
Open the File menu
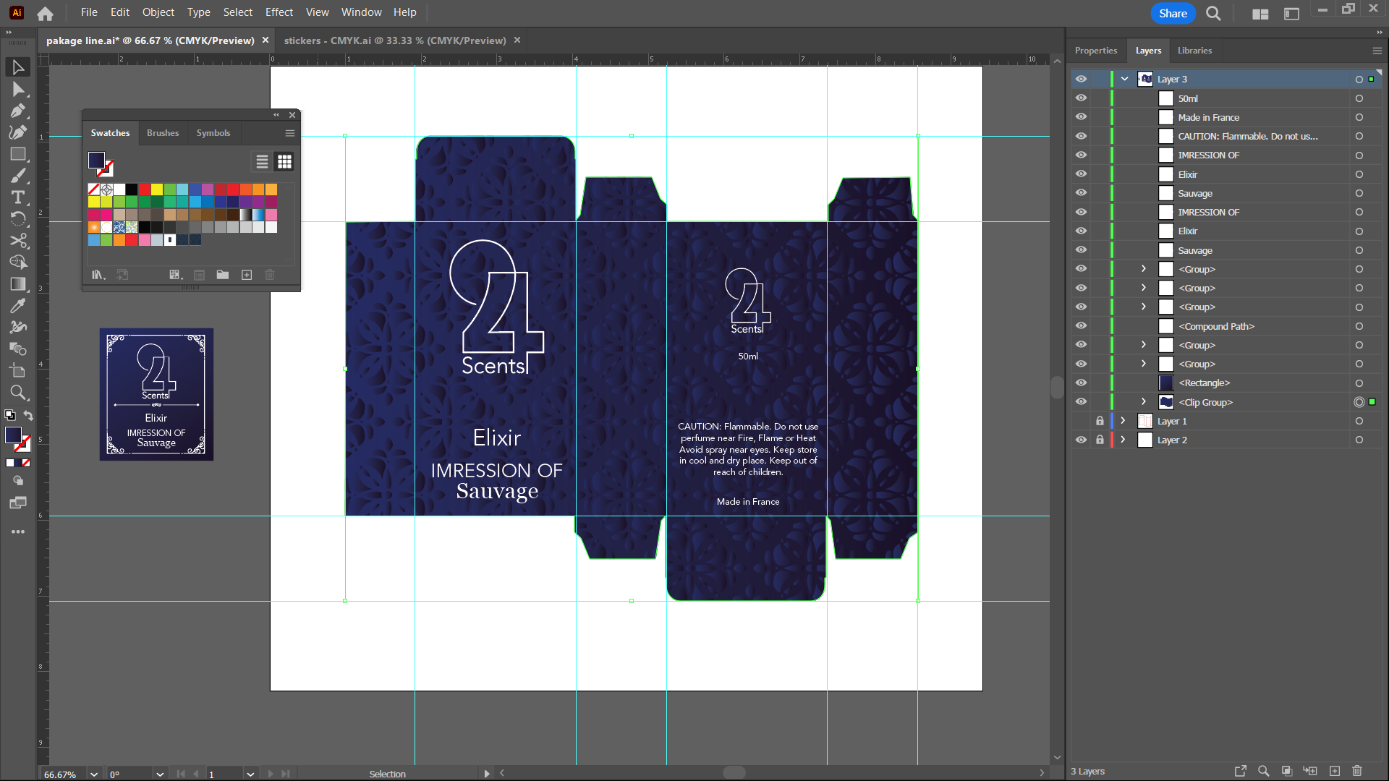[89, 12]
